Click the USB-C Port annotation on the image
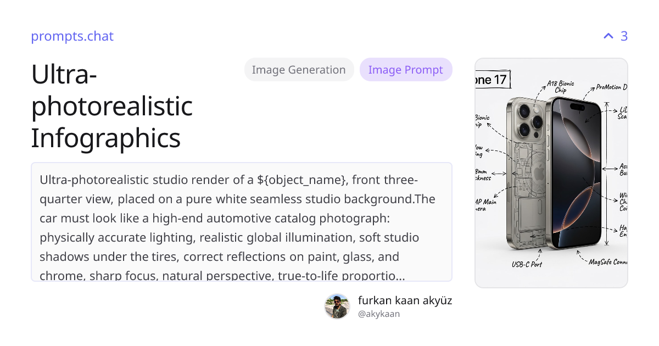 [526, 264]
